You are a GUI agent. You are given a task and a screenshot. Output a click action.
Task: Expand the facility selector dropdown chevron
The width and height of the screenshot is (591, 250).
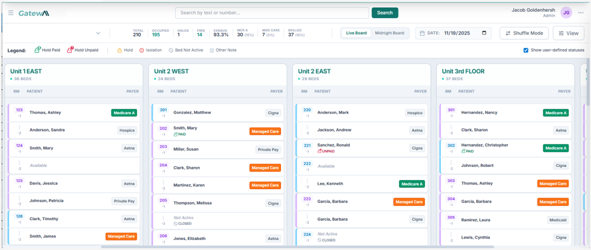[x=98, y=33]
